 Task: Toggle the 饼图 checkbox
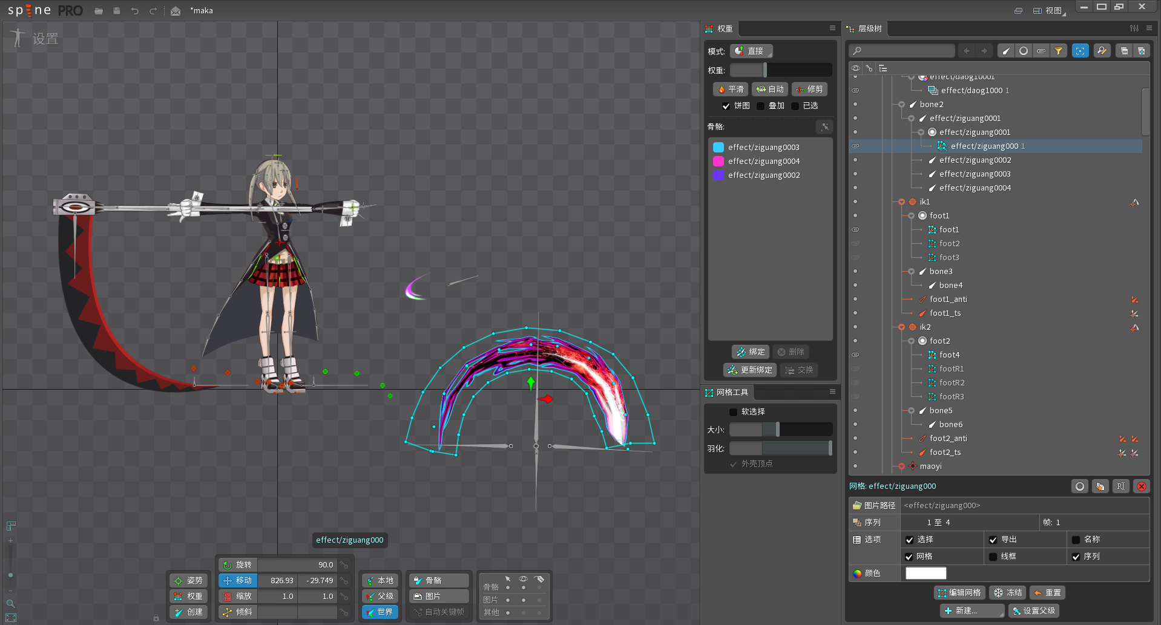click(x=726, y=106)
